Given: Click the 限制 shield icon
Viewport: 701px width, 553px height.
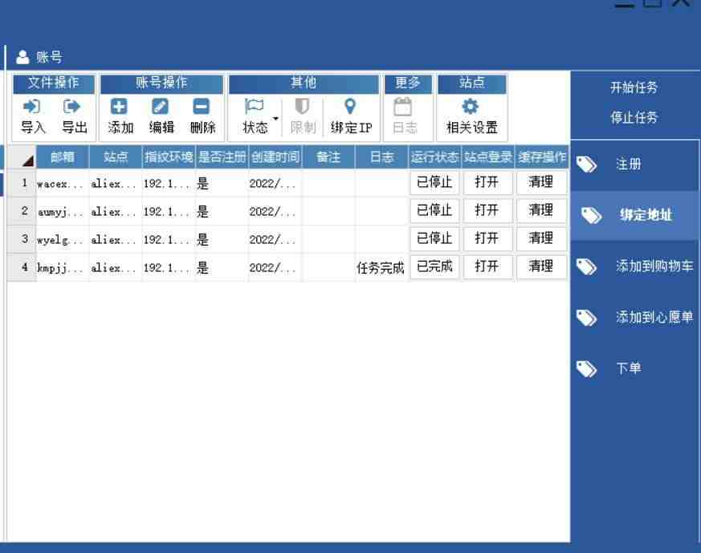Looking at the screenshot, I should point(302,106).
